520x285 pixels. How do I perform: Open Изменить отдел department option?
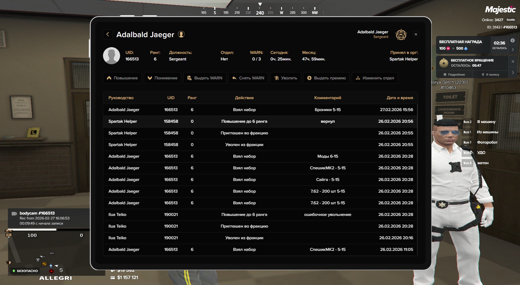tap(375, 78)
